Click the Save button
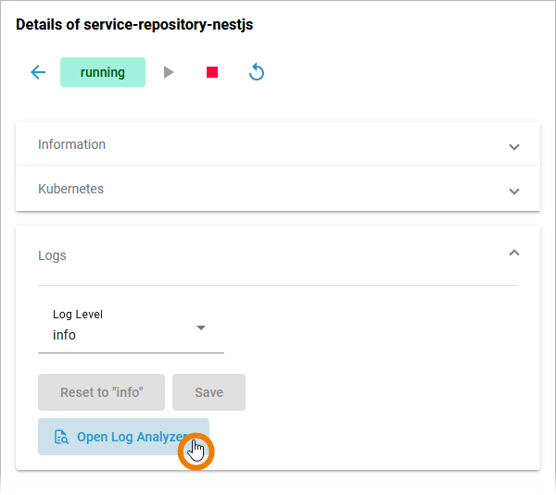 (x=208, y=392)
